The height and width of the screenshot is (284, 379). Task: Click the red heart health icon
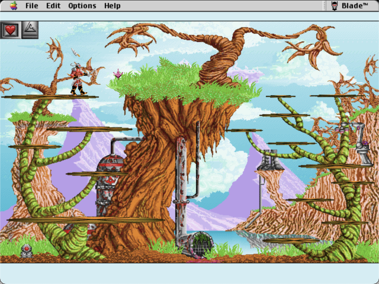pos(10,30)
